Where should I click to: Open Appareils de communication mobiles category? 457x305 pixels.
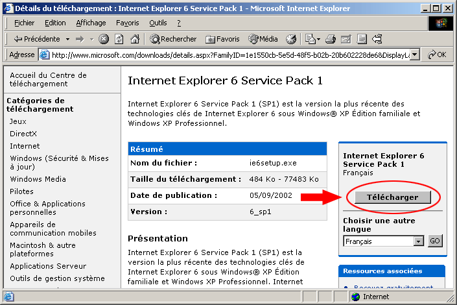coord(53,228)
